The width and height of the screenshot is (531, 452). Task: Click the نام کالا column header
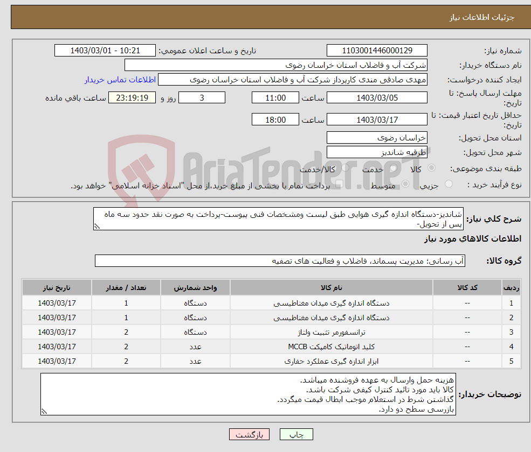pyautogui.click(x=331, y=287)
